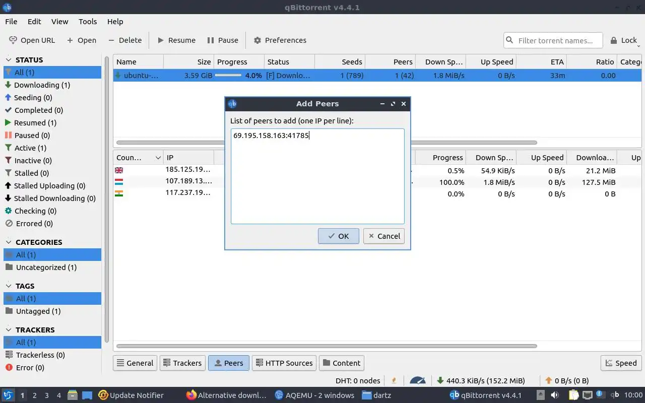Select the Stalled Downloading (0) filter
This screenshot has height=403, width=645.
point(52,198)
